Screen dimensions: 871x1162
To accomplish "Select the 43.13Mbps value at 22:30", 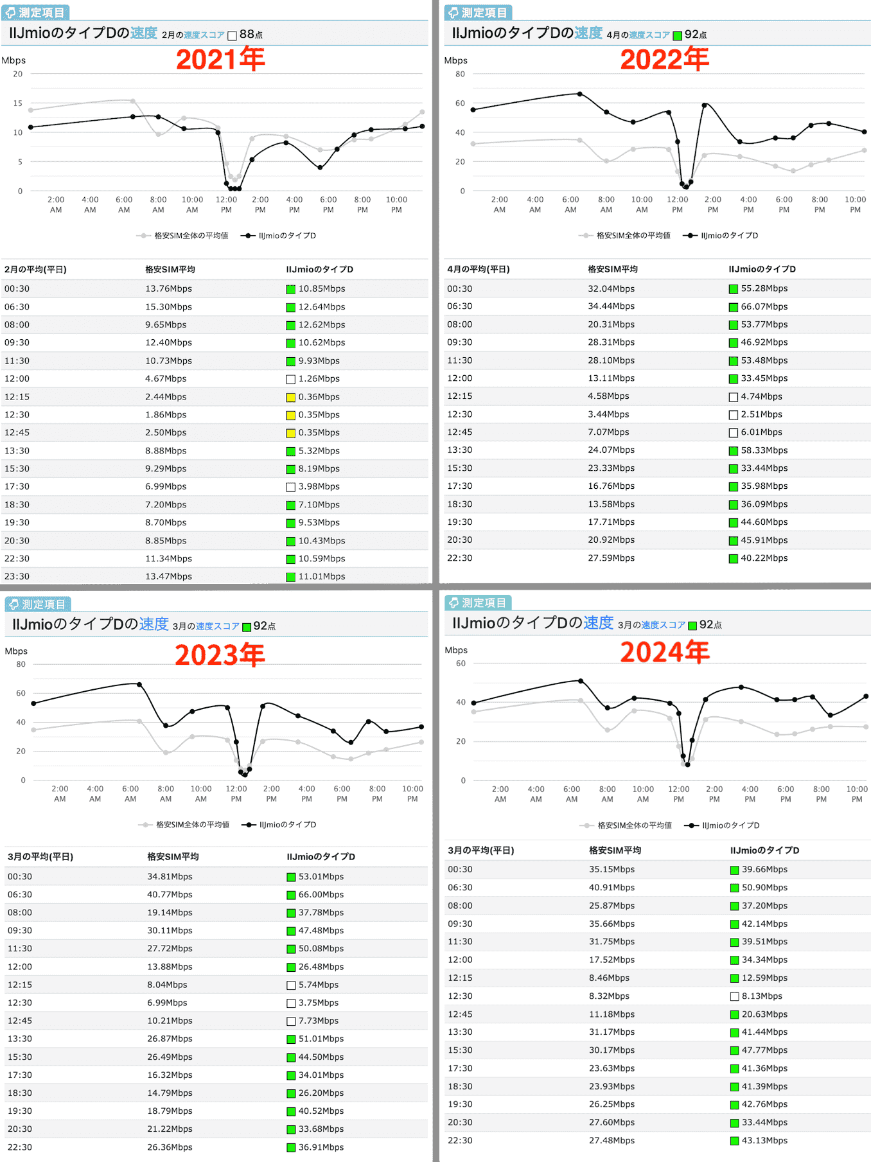I will click(x=765, y=1141).
